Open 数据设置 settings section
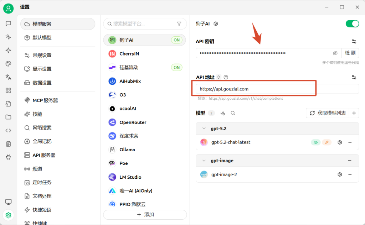Screen dimensions: 365x225 tap(58, 83)
